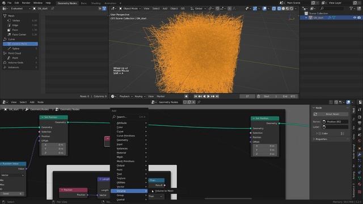The height and width of the screenshot is (204, 363).
Task: Select Face Corner domain in spreadsheet
Action: click(x=20, y=35)
